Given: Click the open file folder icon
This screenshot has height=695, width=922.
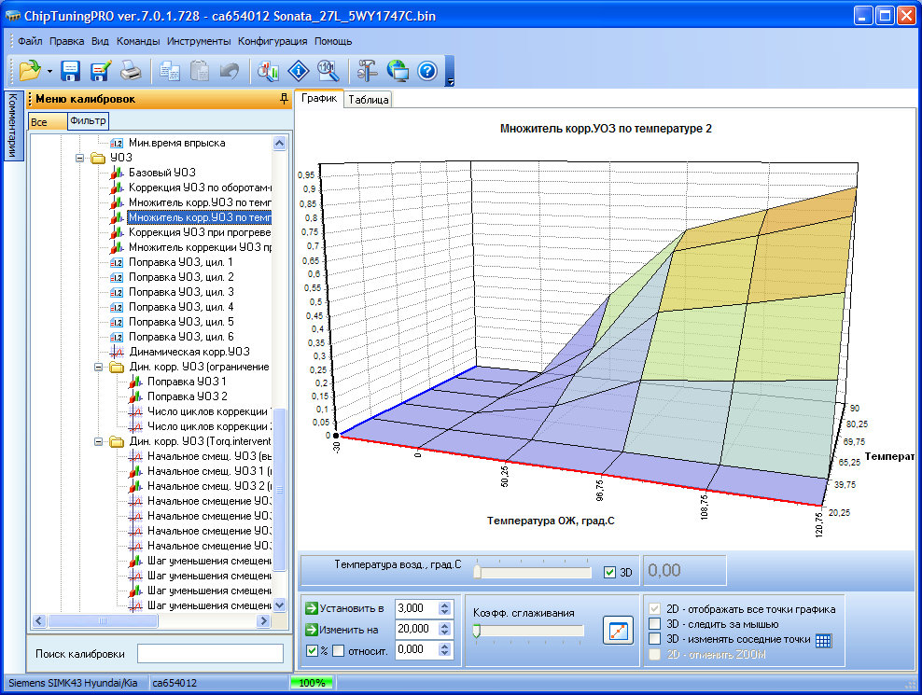Looking at the screenshot, I should pos(29,71).
